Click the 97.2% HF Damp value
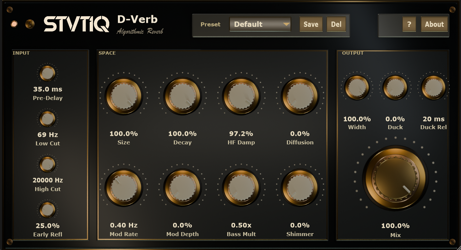Screen dimensions: 461x250 tap(241, 134)
